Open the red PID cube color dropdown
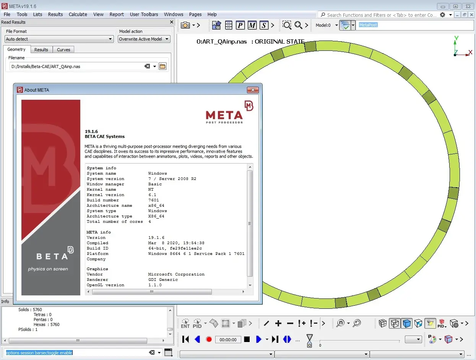This screenshot has height=360, width=476. (x=443, y=324)
